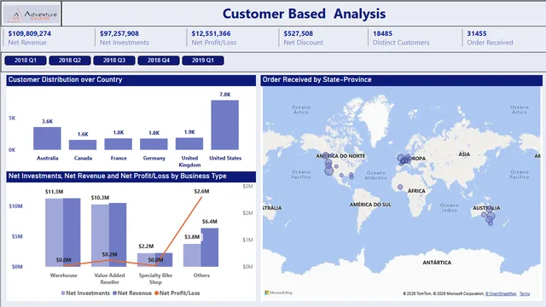The image size is (546, 307).
Task: Click the Adventure Works logo
Action: coord(32,14)
